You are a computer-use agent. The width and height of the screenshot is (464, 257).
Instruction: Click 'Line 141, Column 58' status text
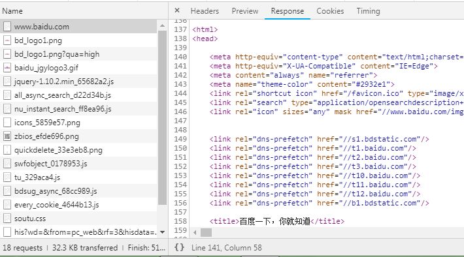[x=226, y=248]
